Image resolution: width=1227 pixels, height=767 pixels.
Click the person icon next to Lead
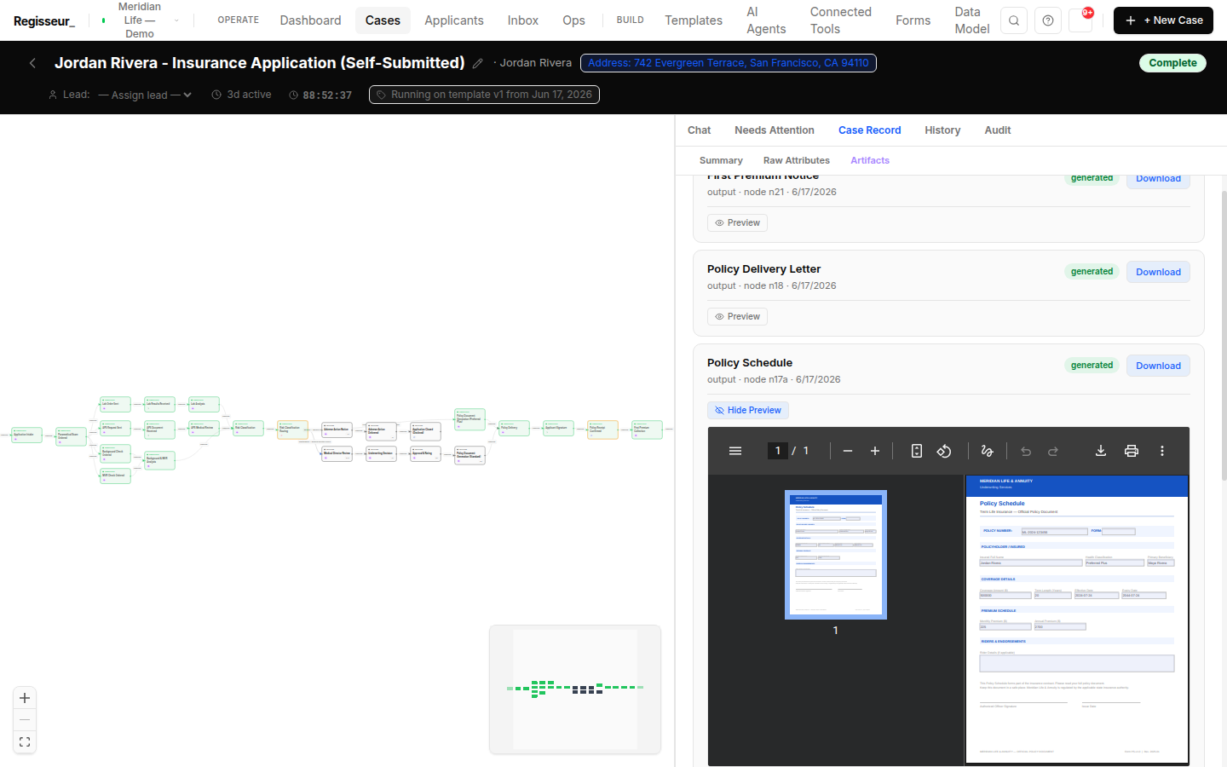[x=53, y=95]
